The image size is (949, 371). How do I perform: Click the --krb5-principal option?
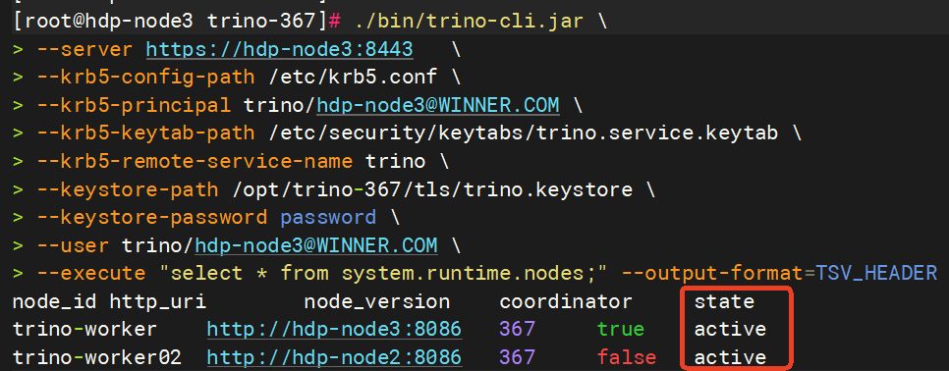point(134,105)
